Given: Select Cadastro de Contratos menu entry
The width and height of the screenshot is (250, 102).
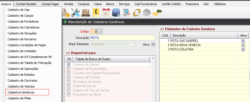Looking at the screenshot, I should pos(22,81).
